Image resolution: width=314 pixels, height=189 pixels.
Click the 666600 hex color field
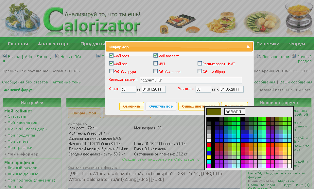(235, 112)
